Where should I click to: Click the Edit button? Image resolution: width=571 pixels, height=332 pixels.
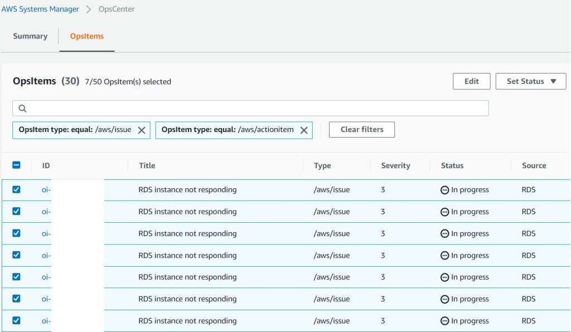pos(471,81)
